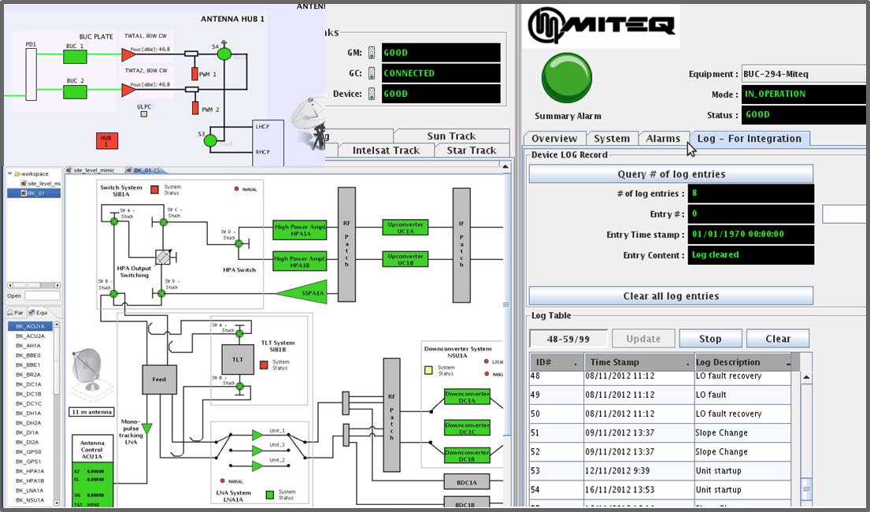Click the Stop button in Log Table

coord(710,339)
